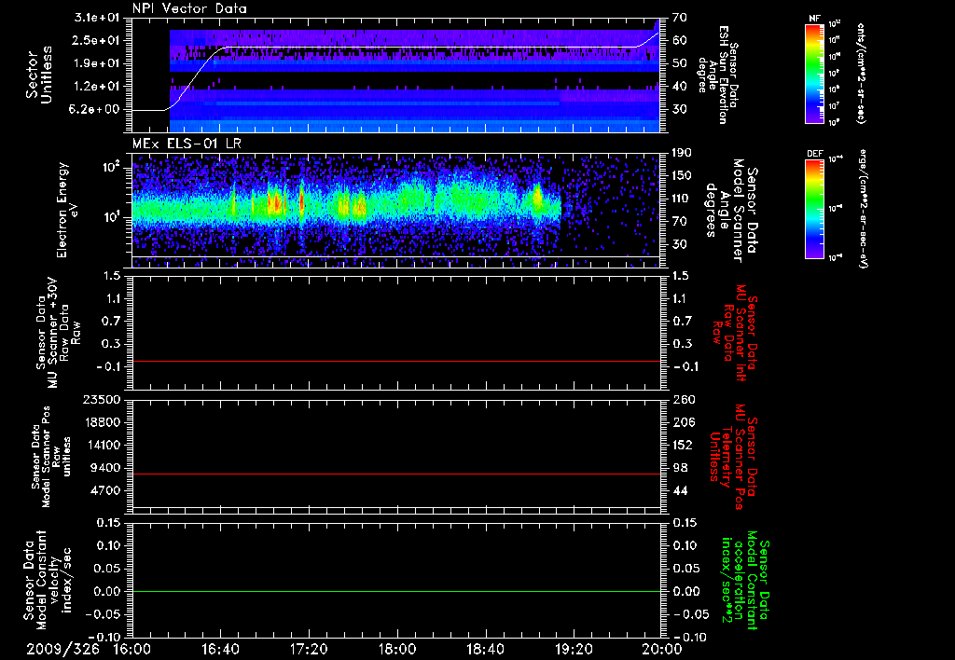Click the 20:00 time axis label

(662, 649)
